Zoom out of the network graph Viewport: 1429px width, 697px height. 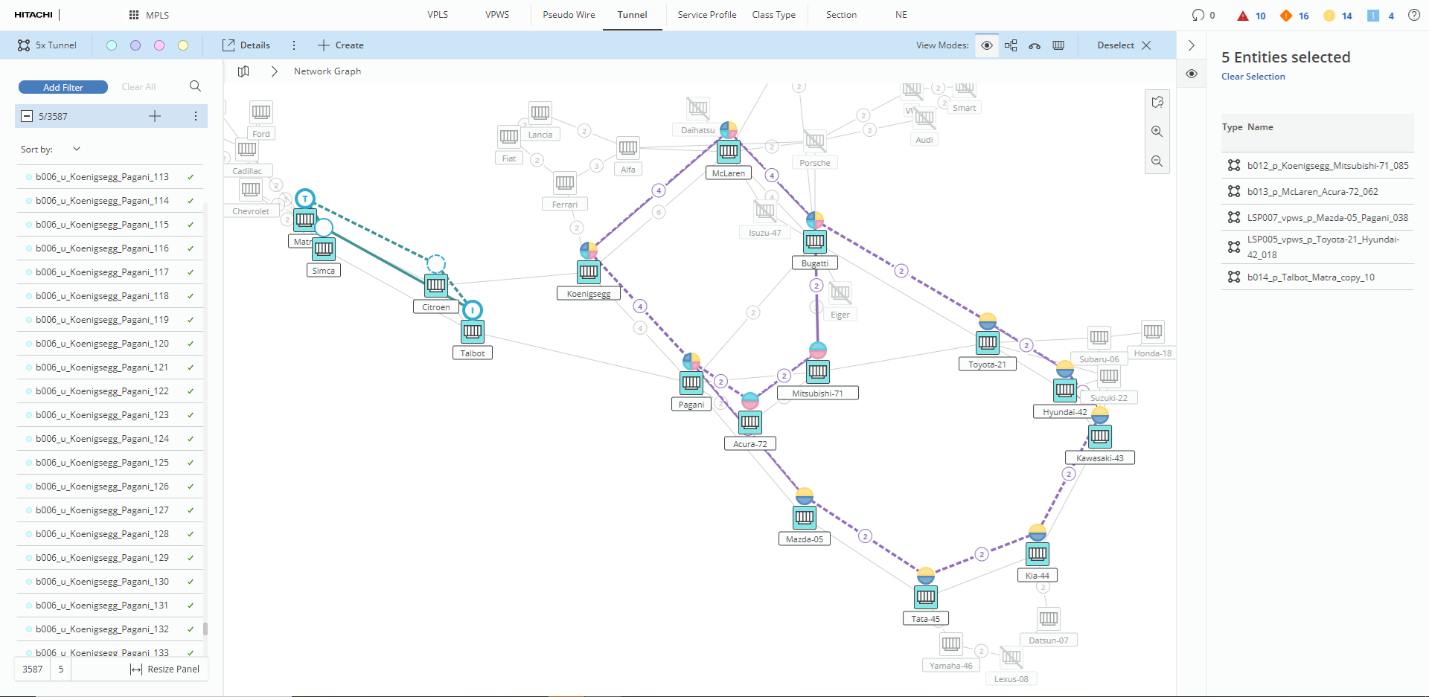point(1157,161)
